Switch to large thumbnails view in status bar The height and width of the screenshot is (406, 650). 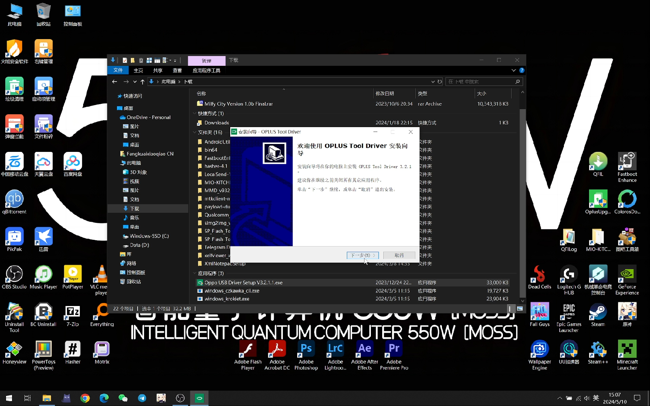click(520, 309)
